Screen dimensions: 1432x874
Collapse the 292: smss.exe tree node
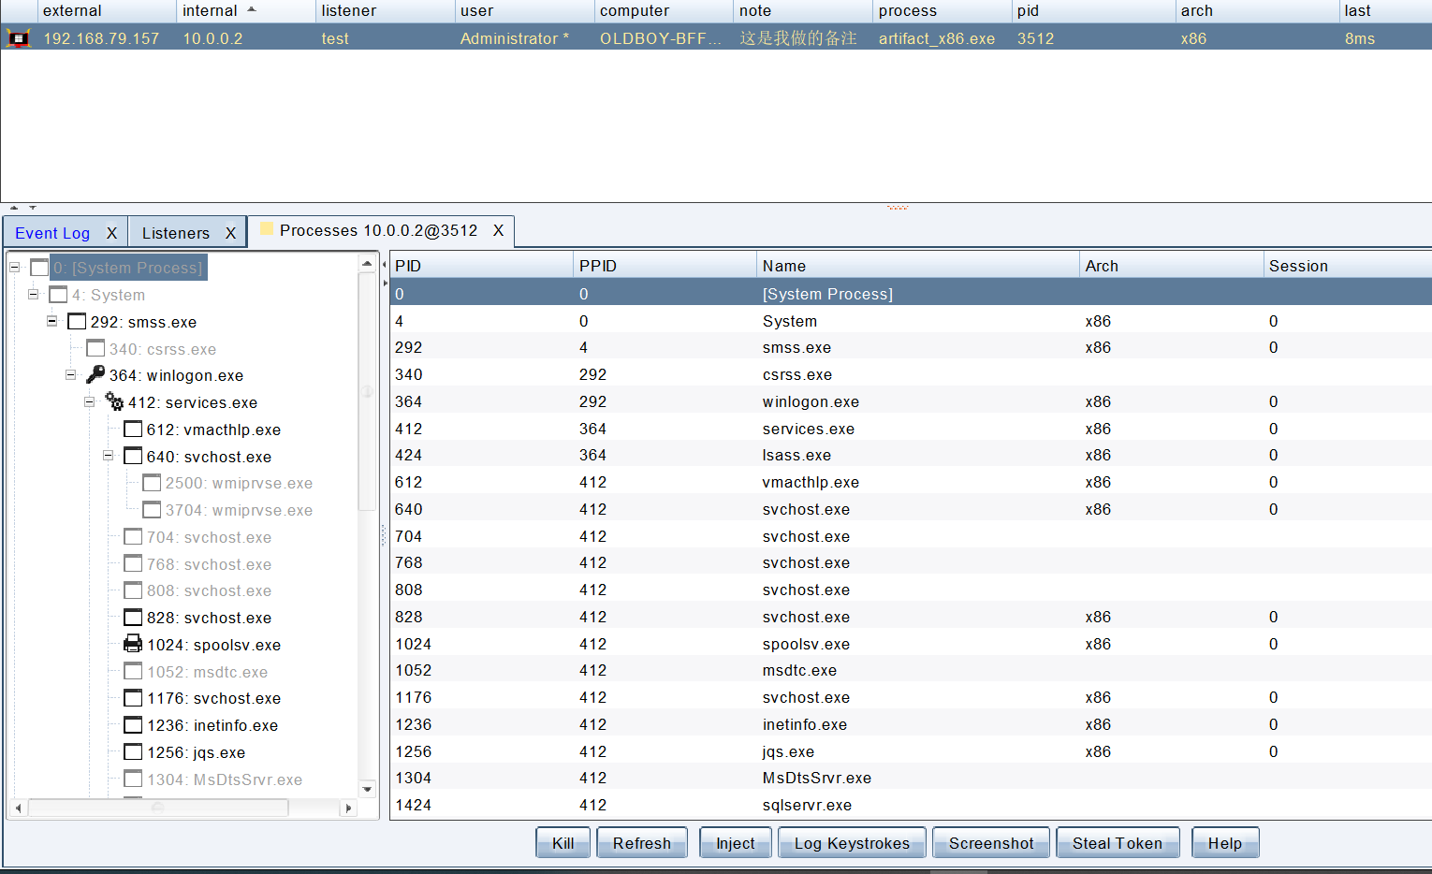pos(52,321)
